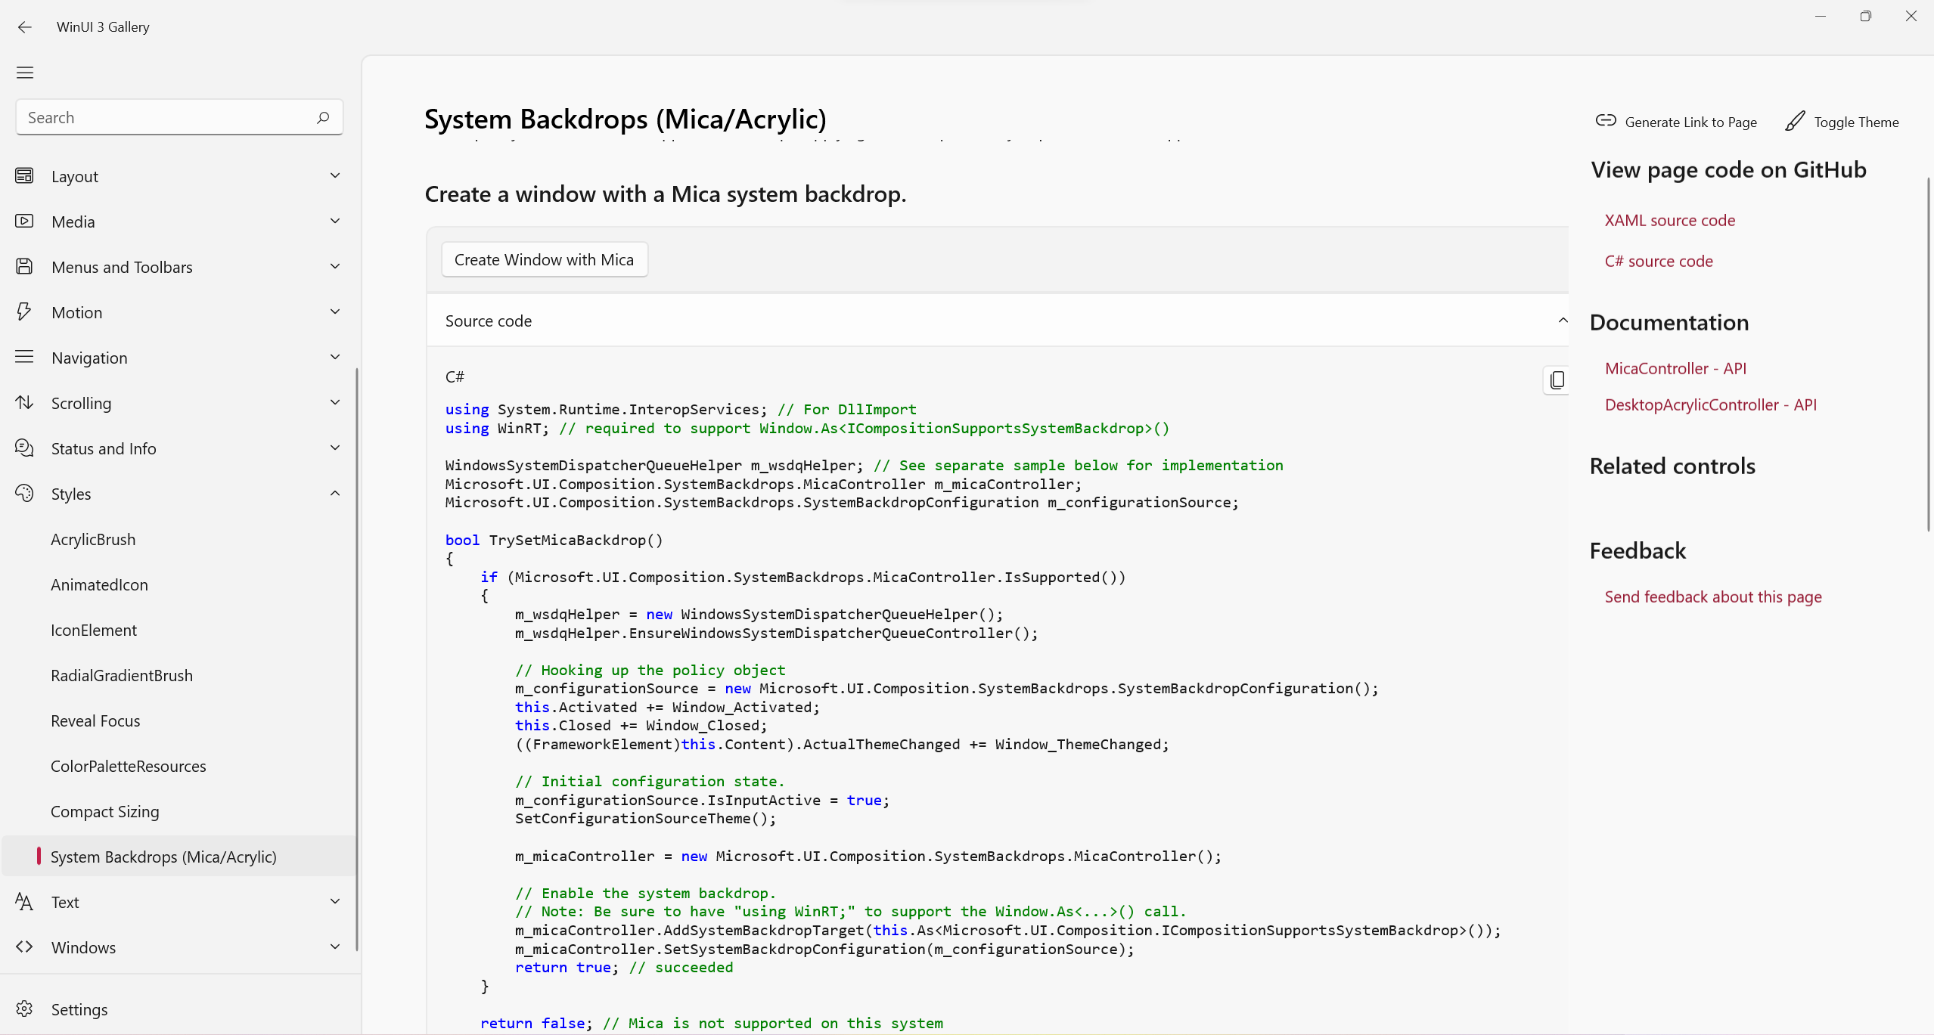Screen dimensions: 1934x1035
Task: Click the Toggle Theme brush icon
Action: tap(1795, 121)
